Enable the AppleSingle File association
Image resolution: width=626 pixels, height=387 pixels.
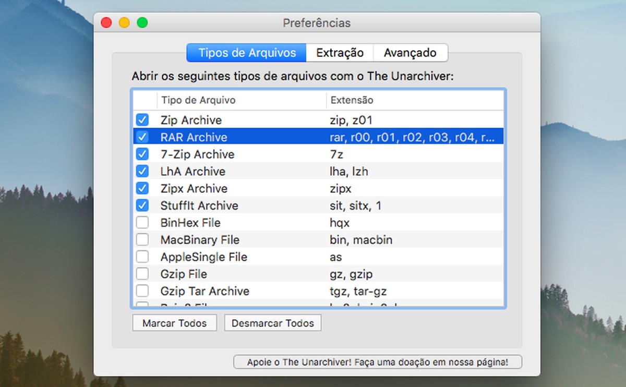pyautogui.click(x=142, y=257)
